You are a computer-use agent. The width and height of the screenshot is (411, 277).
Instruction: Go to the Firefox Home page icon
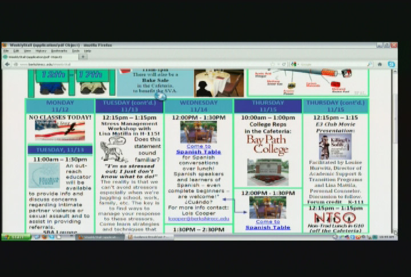coord(380,64)
